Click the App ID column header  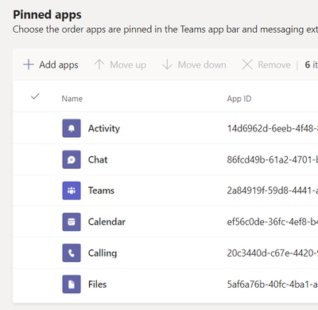click(x=239, y=99)
